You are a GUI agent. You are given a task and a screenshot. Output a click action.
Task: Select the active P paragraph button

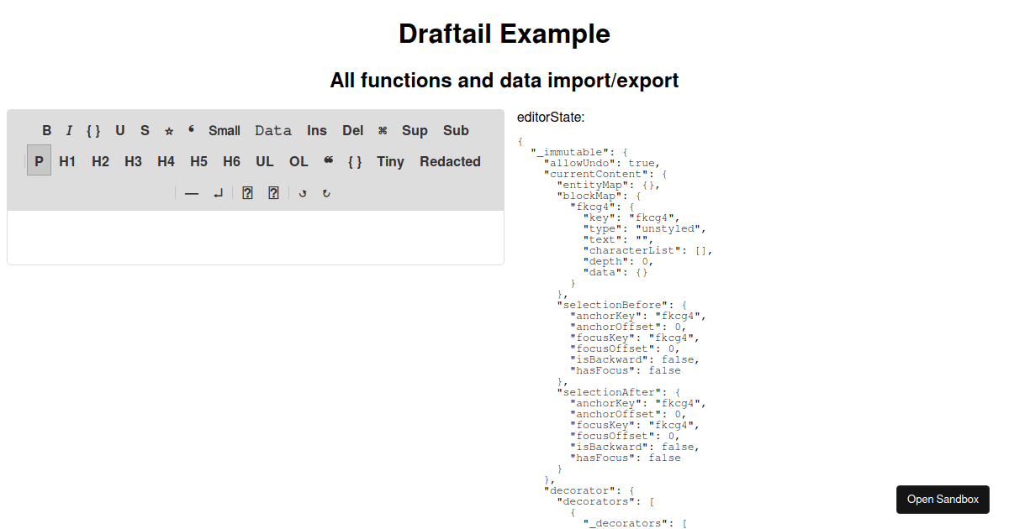pyautogui.click(x=39, y=161)
